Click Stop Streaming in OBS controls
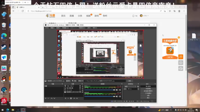The width and height of the screenshot is (200, 112). click(x=148, y=86)
